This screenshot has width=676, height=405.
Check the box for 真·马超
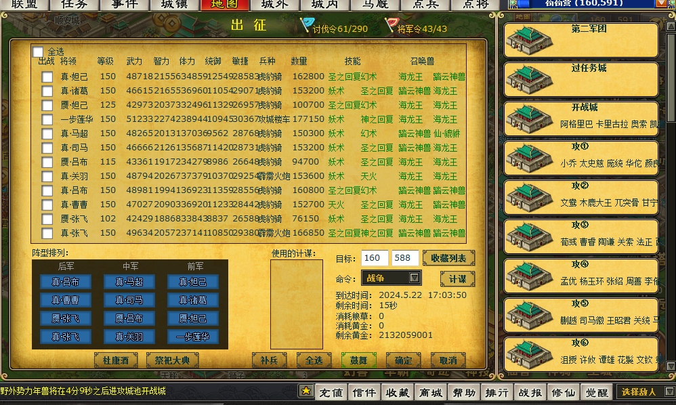[47, 133]
